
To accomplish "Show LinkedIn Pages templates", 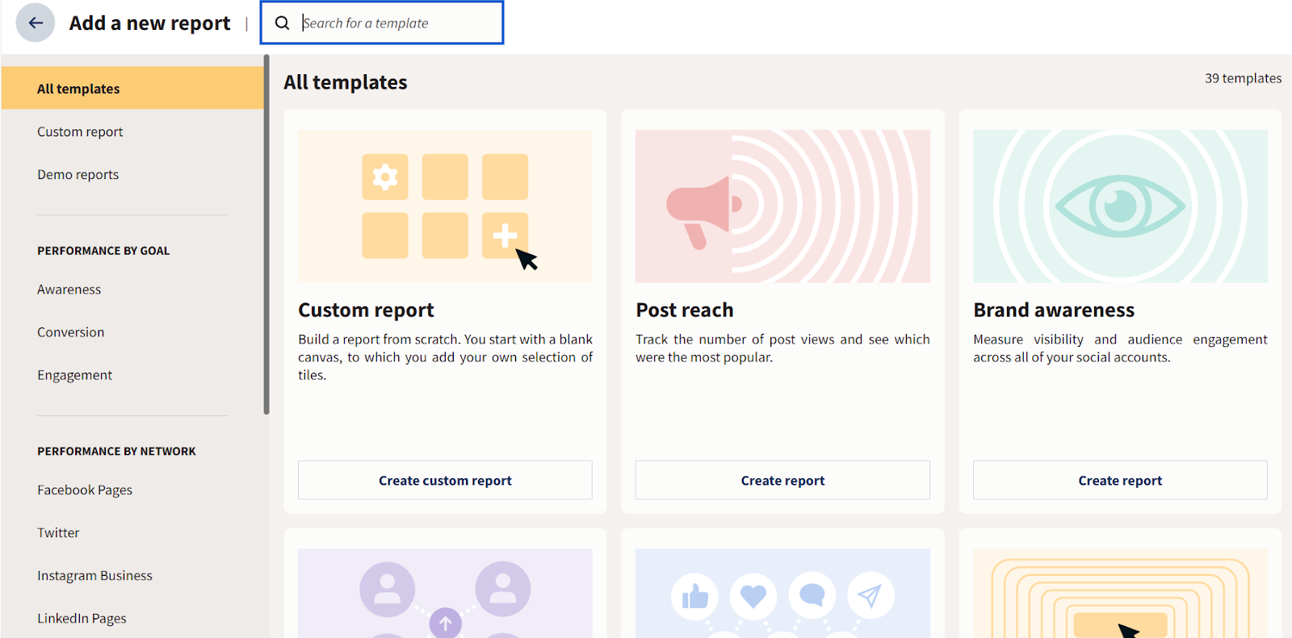I will (82, 619).
